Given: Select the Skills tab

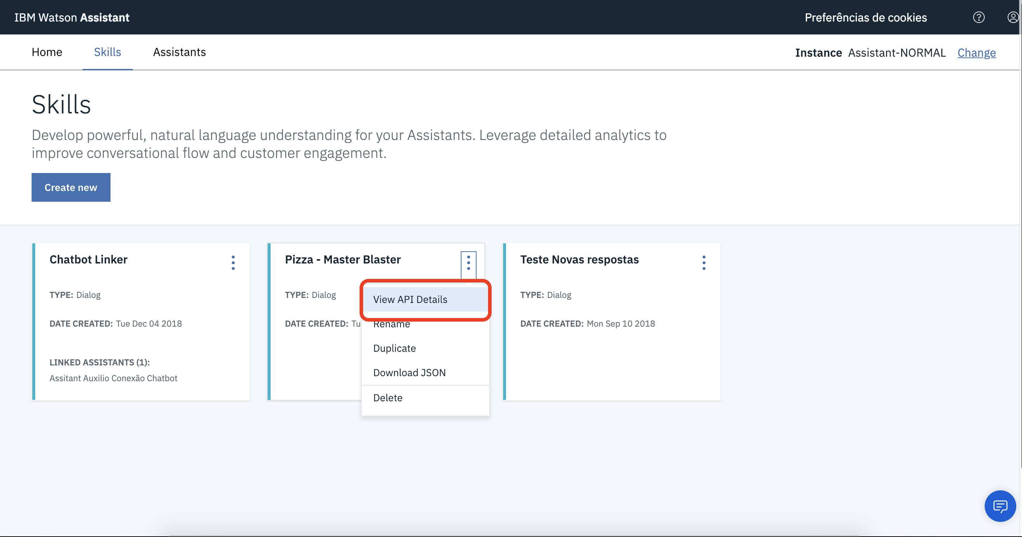Looking at the screenshot, I should point(107,52).
